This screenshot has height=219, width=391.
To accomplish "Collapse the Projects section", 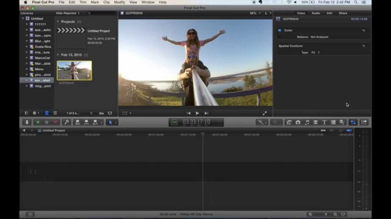I will click(58, 22).
